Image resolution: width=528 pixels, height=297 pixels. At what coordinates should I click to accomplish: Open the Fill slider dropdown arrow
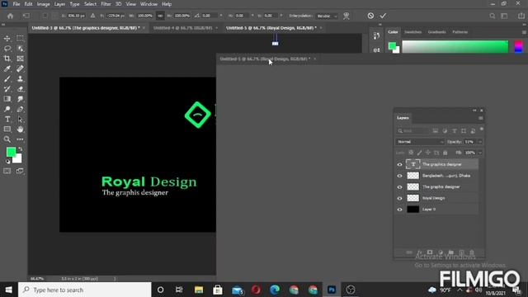(480, 153)
